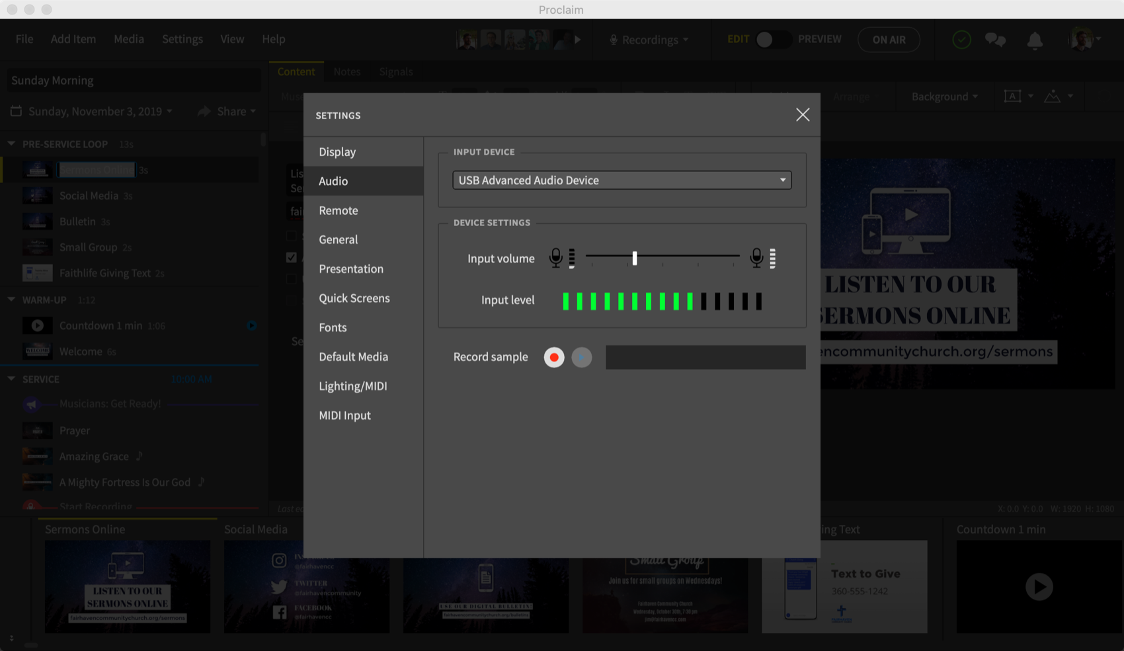Adjust the Input volume slider

click(x=635, y=258)
